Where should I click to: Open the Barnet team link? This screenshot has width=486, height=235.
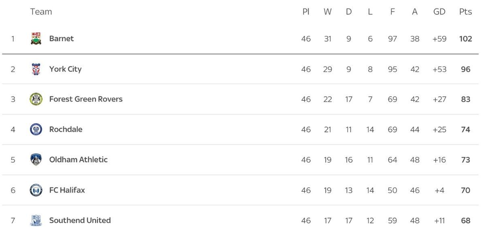(62, 39)
